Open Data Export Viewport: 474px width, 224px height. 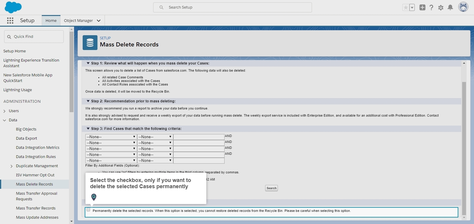click(26, 138)
